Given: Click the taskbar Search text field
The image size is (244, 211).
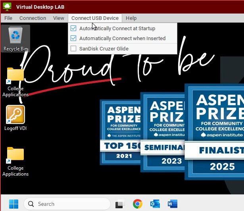Looking at the screenshot, I should [x=71, y=204].
